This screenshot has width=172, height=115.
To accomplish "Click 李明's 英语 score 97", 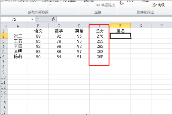I will click(79, 51).
